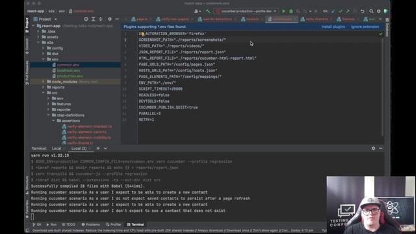Click the Git commit checkmark icon

(x=341, y=12)
